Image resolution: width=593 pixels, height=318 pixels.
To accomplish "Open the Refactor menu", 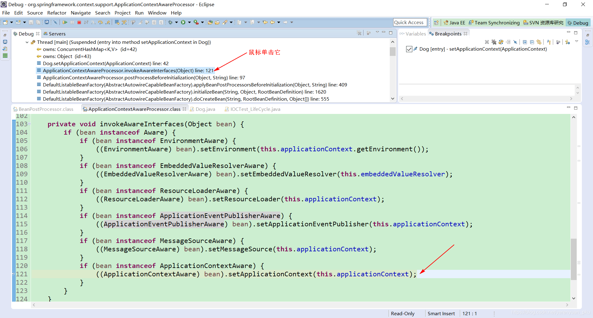I will 57,13.
